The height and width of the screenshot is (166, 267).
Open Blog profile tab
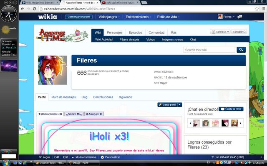coord(84,97)
